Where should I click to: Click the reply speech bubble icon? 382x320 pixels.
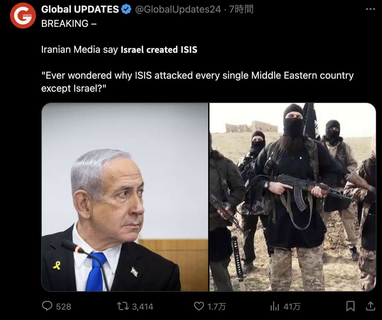(x=47, y=306)
